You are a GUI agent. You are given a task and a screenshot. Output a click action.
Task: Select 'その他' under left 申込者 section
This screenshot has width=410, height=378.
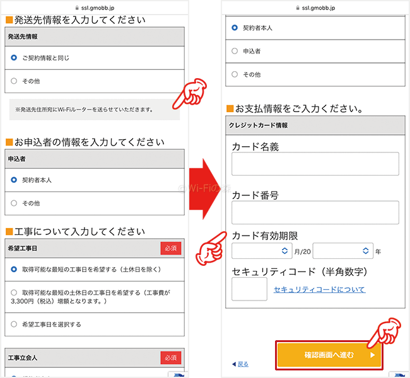point(14,203)
